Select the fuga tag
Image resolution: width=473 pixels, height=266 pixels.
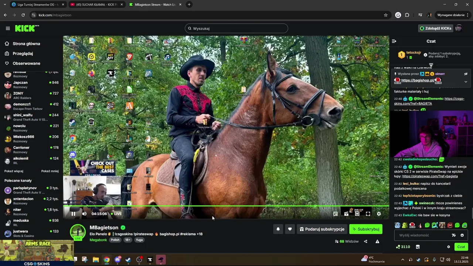(x=139, y=240)
